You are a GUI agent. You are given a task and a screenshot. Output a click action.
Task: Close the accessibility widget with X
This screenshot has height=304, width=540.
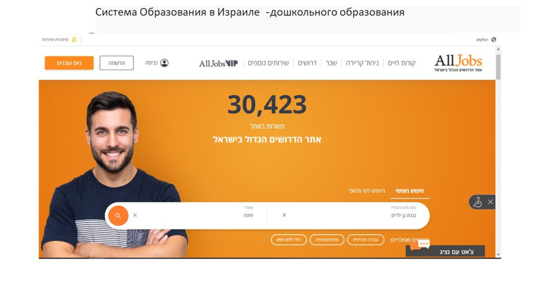pyautogui.click(x=490, y=202)
